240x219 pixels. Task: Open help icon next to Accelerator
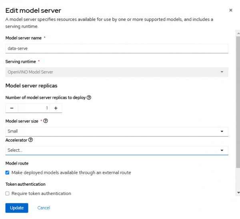click(x=31, y=140)
